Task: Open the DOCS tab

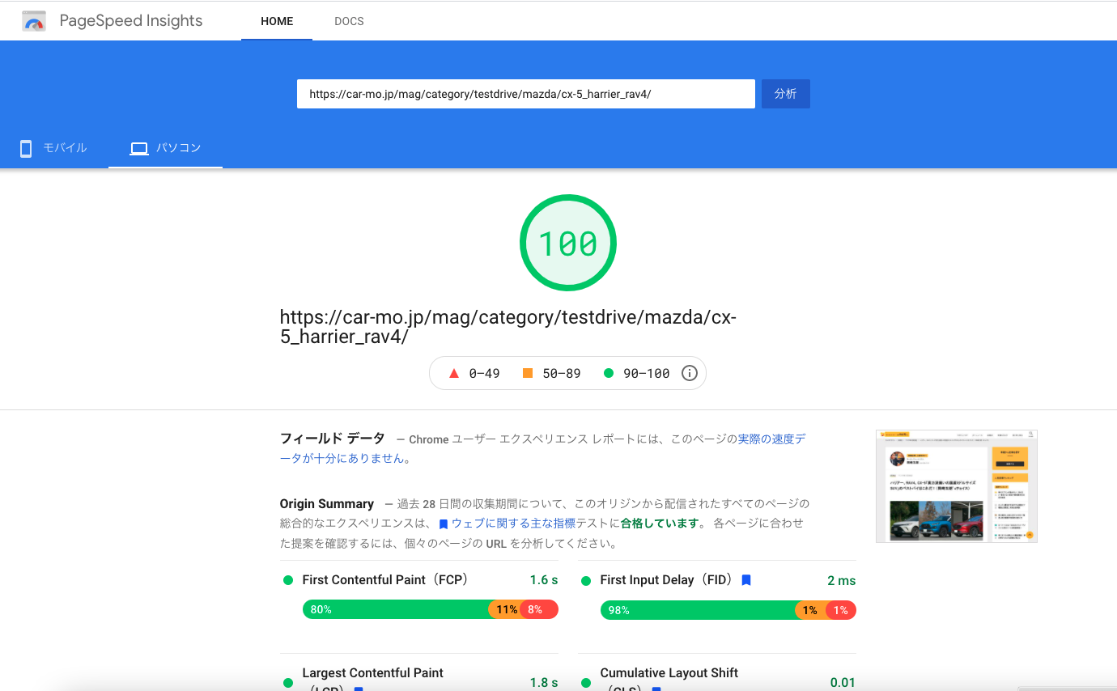Action: (x=349, y=21)
